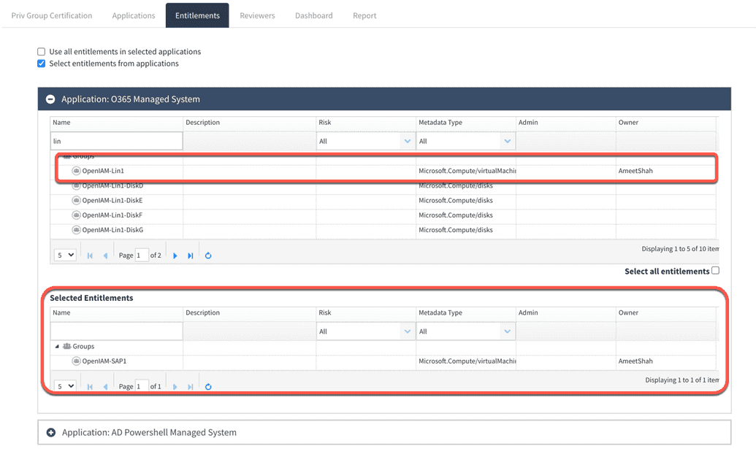Enable 'Use all entitlements in selected applications'

coord(41,51)
